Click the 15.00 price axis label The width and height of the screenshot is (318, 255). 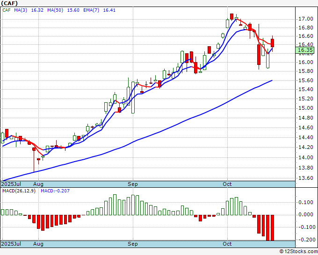coord(306,108)
